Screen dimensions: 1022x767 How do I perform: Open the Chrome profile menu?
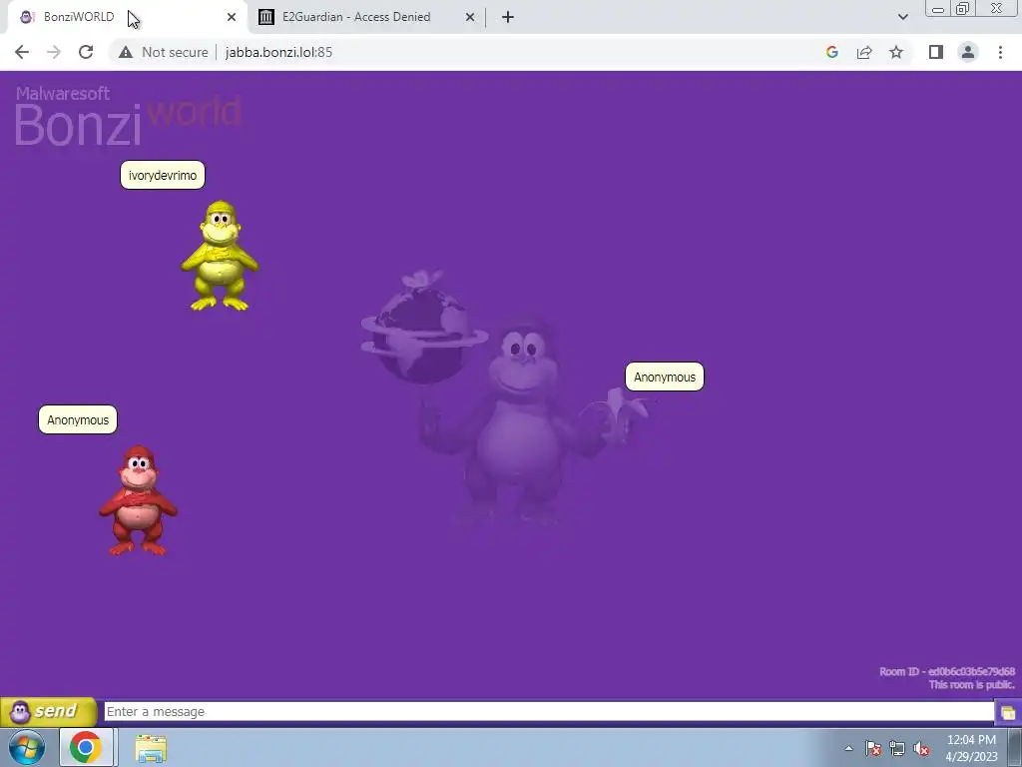[968, 52]
